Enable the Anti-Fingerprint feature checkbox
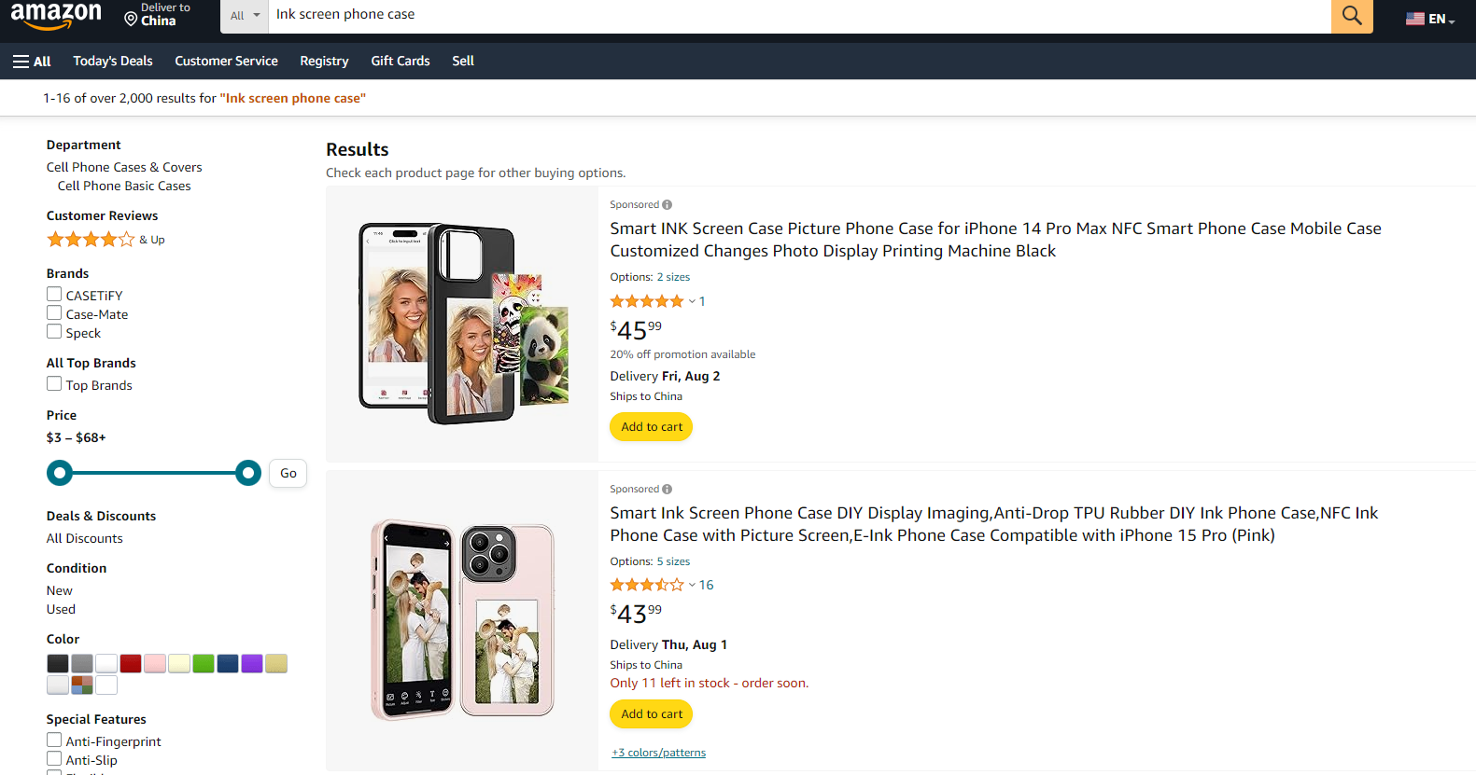This screenshot has height=775, width=1476. (54, 740)
